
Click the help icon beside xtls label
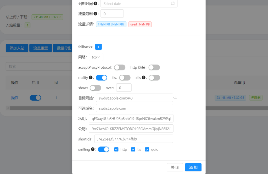144,78
